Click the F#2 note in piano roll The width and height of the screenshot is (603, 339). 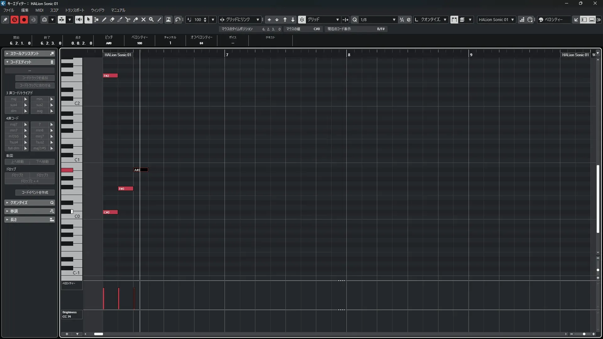[x=110, y=76]
